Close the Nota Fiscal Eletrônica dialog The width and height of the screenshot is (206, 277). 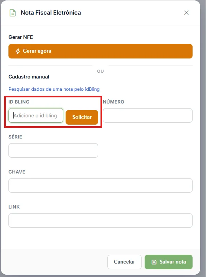186,13
